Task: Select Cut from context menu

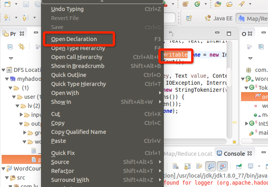Action: [x=56, y=114]
